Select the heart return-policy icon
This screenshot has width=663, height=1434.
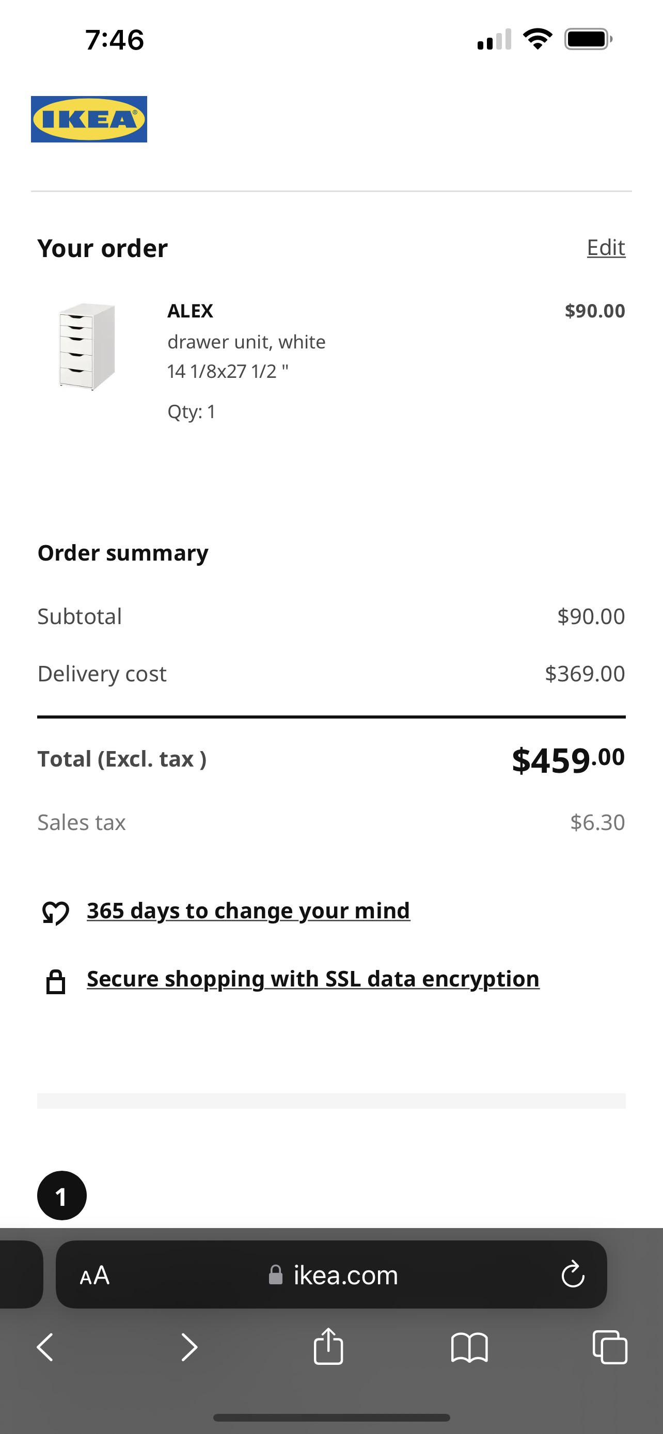(55, 911)
